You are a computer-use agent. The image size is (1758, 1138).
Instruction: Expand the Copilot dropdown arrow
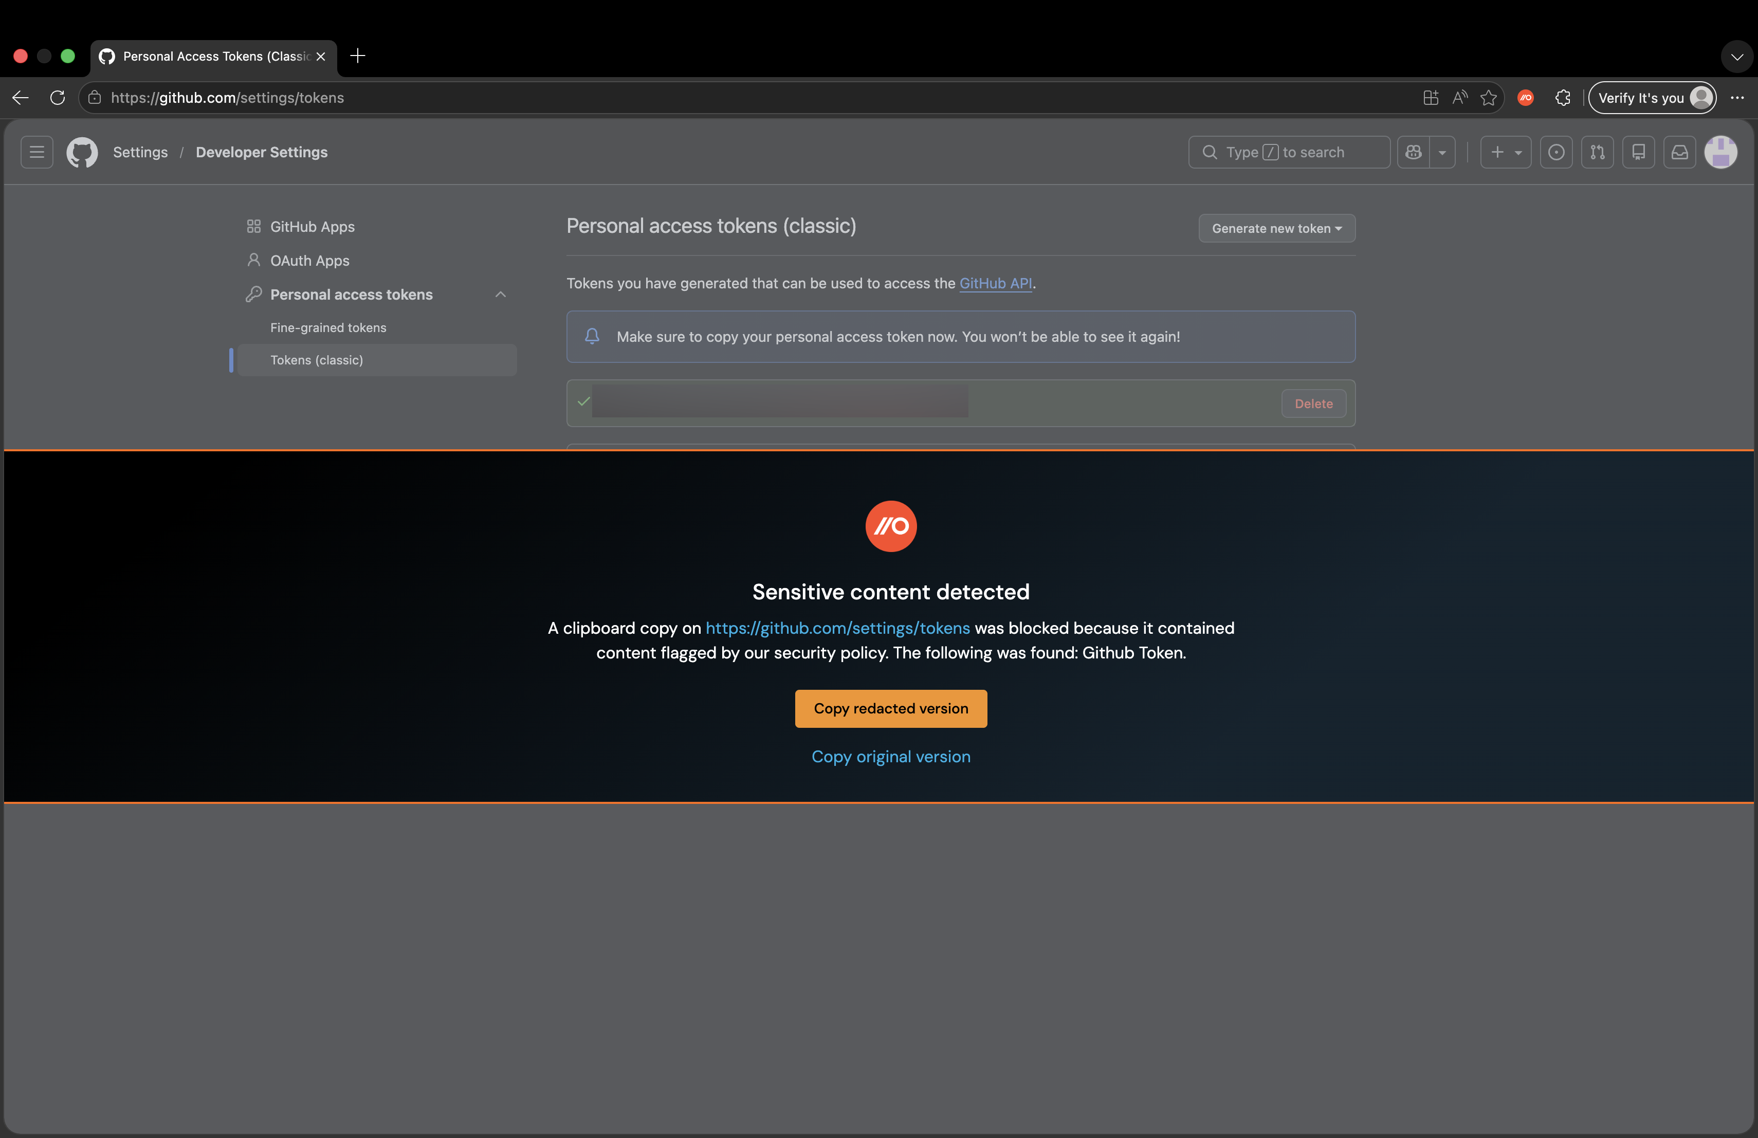(x=1442, y=152)
